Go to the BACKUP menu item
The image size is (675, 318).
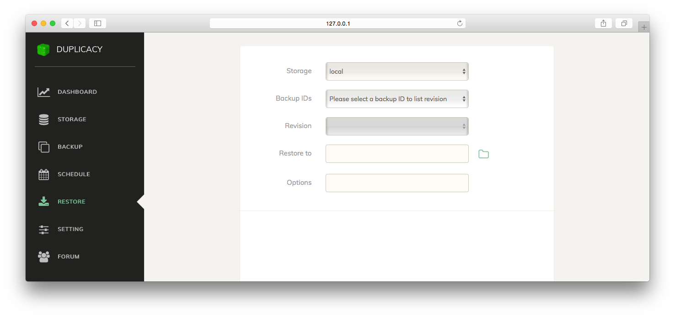[70, 147]
